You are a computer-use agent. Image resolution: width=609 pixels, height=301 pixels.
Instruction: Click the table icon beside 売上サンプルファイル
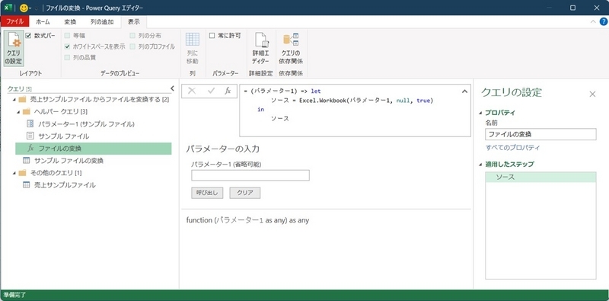(x=27, y=185)
